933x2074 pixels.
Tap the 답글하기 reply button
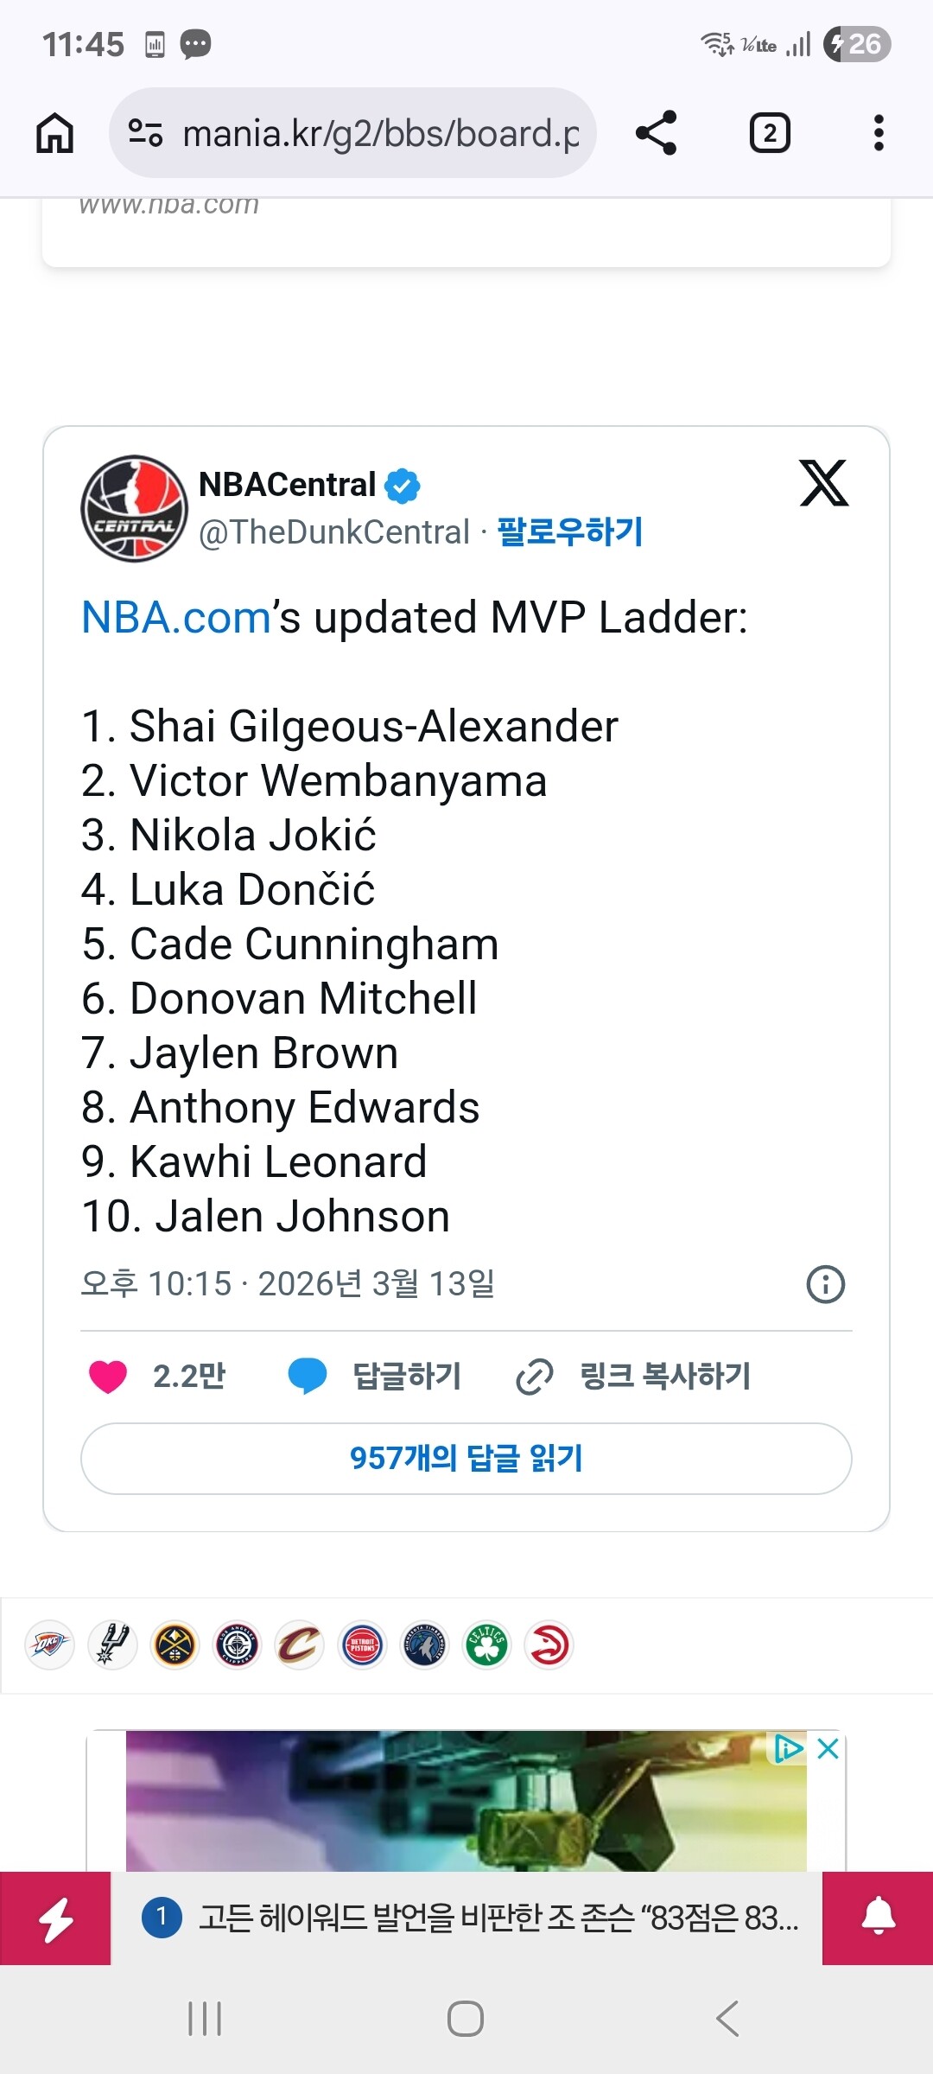coord(376,1377)
